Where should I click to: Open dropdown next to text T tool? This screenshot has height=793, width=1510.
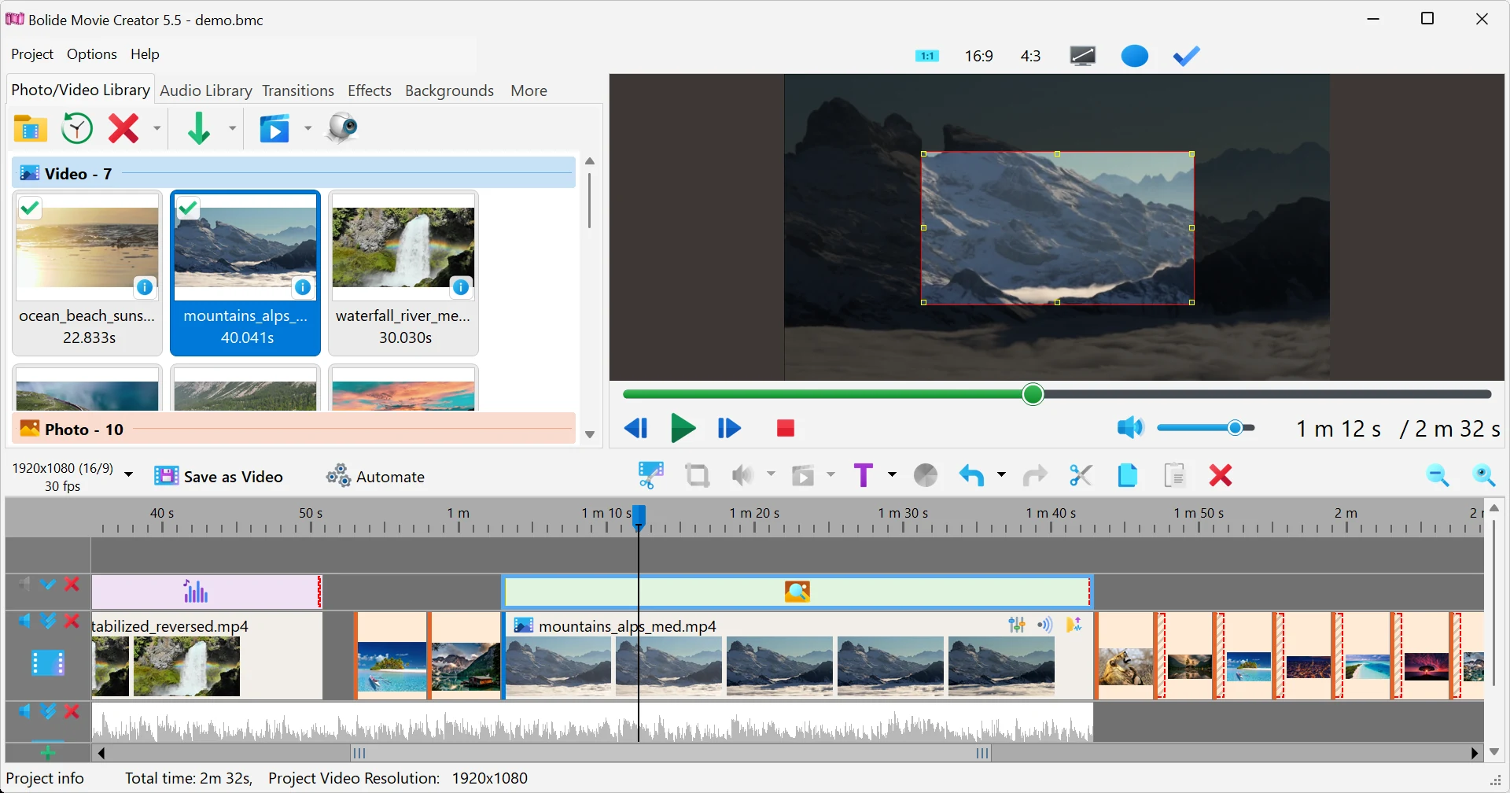pos(892,474)
